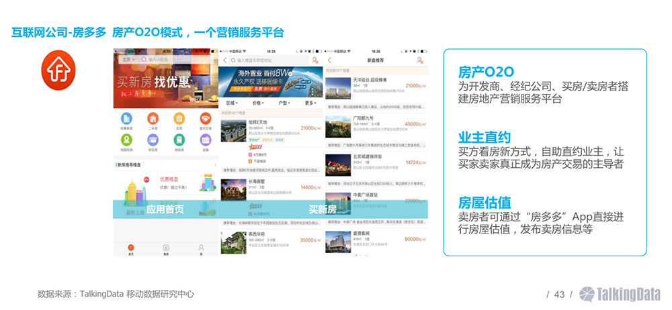Click the TalkingData logo in the footer
Image resolution: width=672 pixels, height=310 pixels.
pyautogui.click(x=620, y=294)
